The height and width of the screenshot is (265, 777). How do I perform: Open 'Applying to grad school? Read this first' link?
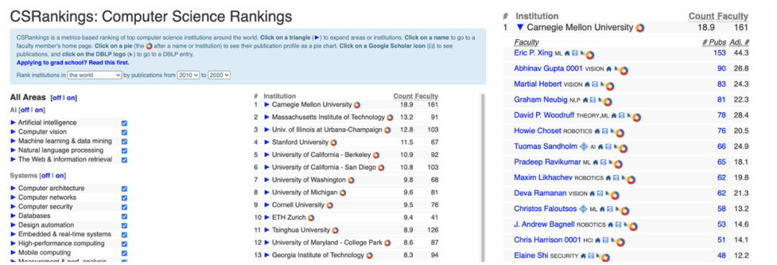click(73, 63)
